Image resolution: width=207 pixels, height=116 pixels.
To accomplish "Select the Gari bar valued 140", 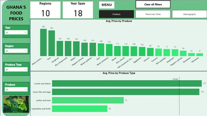I will [x=101, y=50].
